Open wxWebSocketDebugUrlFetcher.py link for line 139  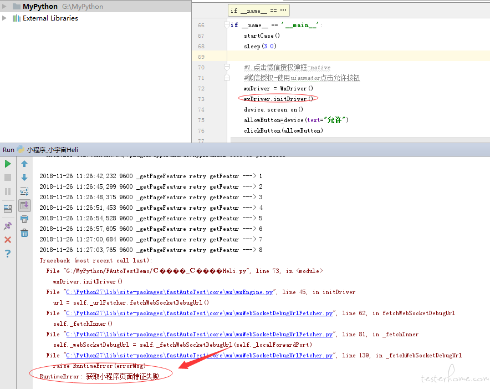(x=200, y=355)
